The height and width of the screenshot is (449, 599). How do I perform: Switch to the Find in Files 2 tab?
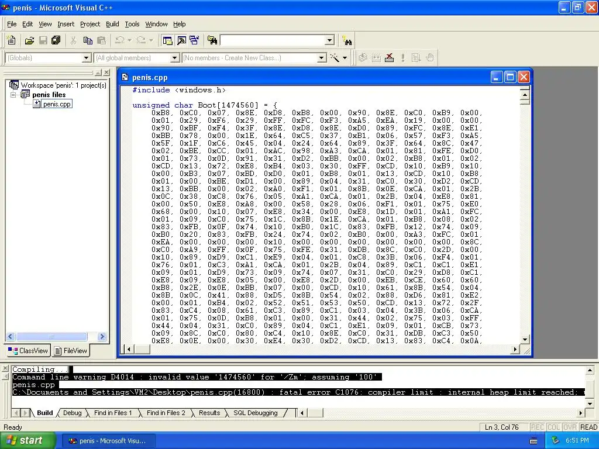166,413
